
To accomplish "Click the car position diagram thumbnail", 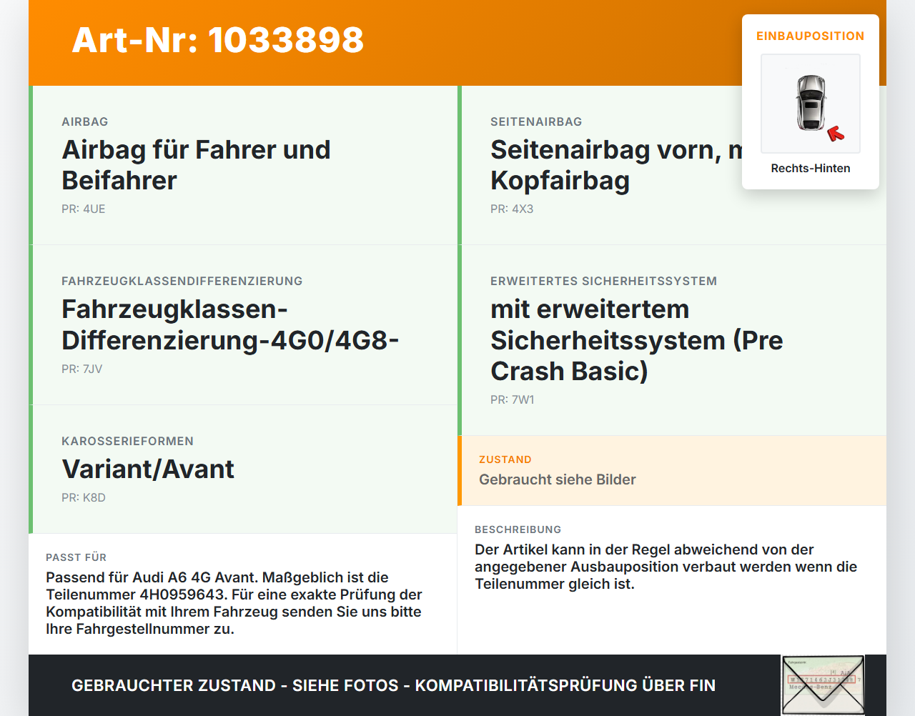I will coord(811,104).
